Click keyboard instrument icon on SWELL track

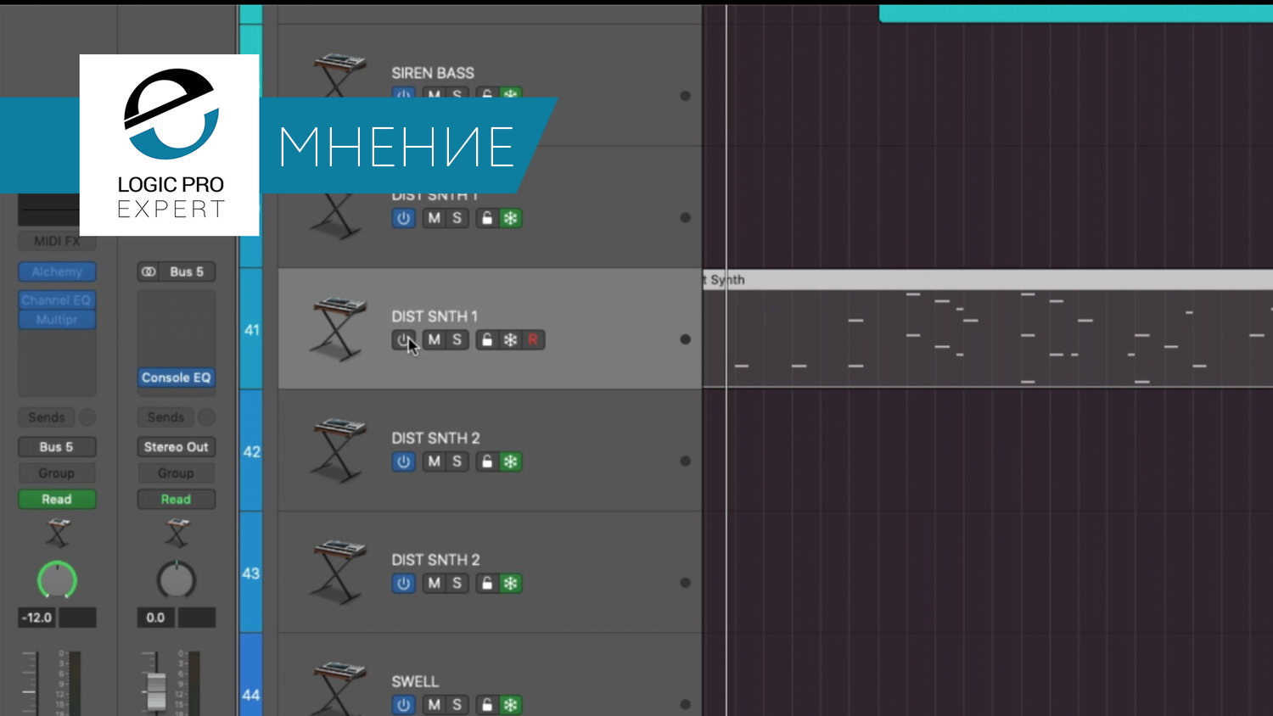(338, 688)
